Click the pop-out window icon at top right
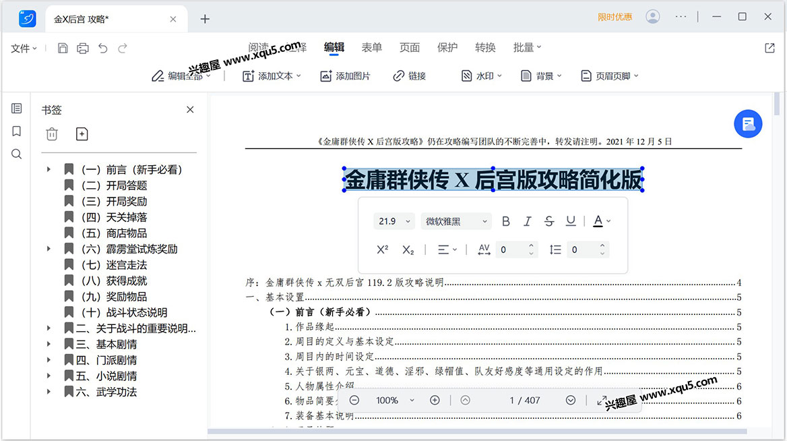Screen dimensions: 787x441 (x=769, y=49)
